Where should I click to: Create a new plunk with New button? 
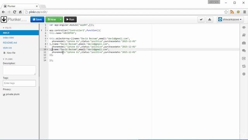point(52,19)
